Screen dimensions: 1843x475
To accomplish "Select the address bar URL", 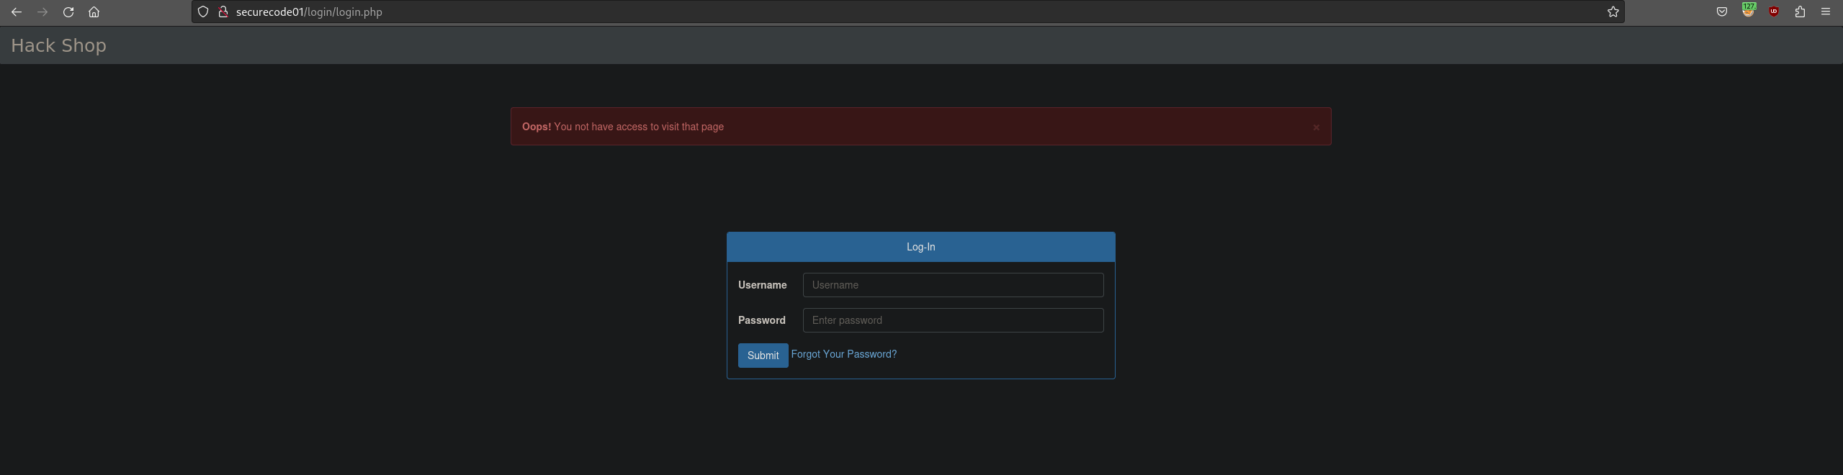I will (864, 12).
